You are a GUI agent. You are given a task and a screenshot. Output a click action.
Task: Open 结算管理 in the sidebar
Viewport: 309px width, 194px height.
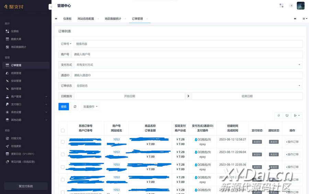coord(16,73)
